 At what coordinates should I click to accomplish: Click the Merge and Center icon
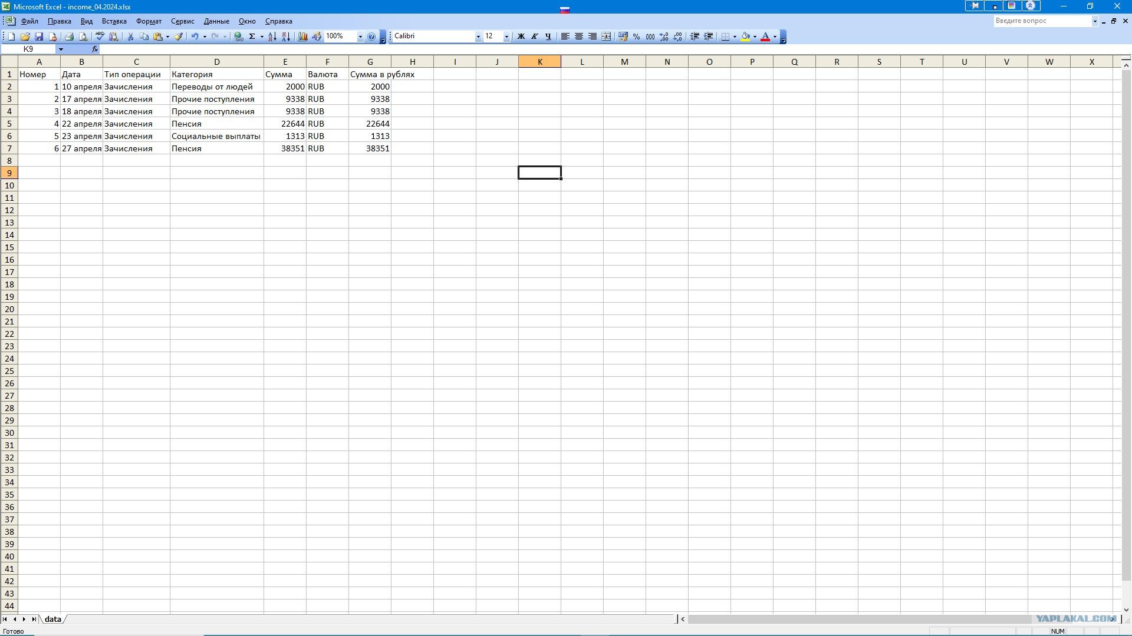click(x=606, y=37)
